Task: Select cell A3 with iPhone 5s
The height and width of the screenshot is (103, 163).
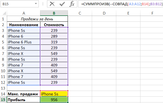Action: pyautogui.click(x=24, y=30)
